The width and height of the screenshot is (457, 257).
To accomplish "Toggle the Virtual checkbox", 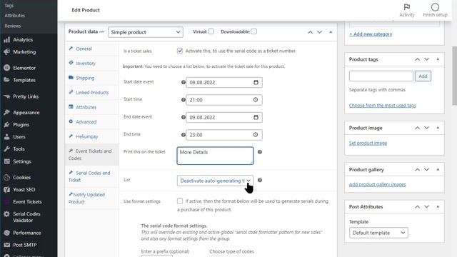I will click(211, 31).
